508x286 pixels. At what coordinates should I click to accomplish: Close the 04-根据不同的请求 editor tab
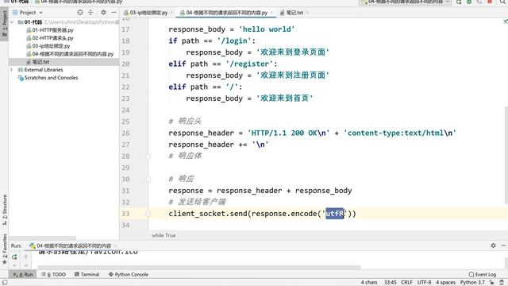point(271,13)
